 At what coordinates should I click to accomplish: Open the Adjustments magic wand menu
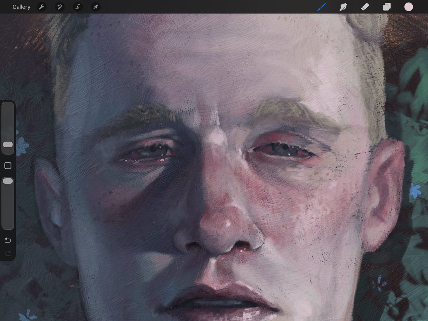click(x=60, y=7)
